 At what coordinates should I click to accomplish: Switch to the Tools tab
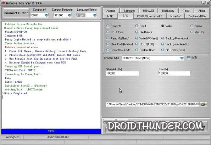coord(186,11)
